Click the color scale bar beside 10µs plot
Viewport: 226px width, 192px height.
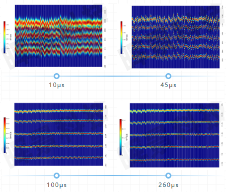(x=4, y=37)
